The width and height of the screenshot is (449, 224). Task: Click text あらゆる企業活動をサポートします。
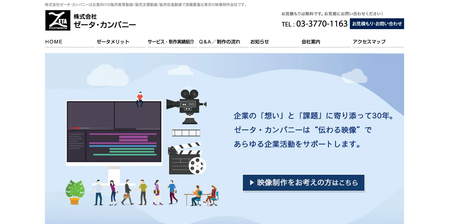tap(297, 144)
